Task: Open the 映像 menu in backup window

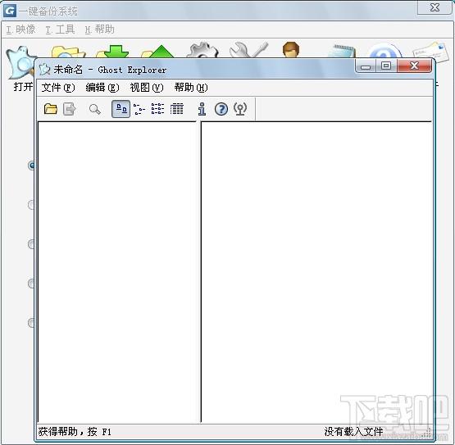Action: [x=20, y=30]
